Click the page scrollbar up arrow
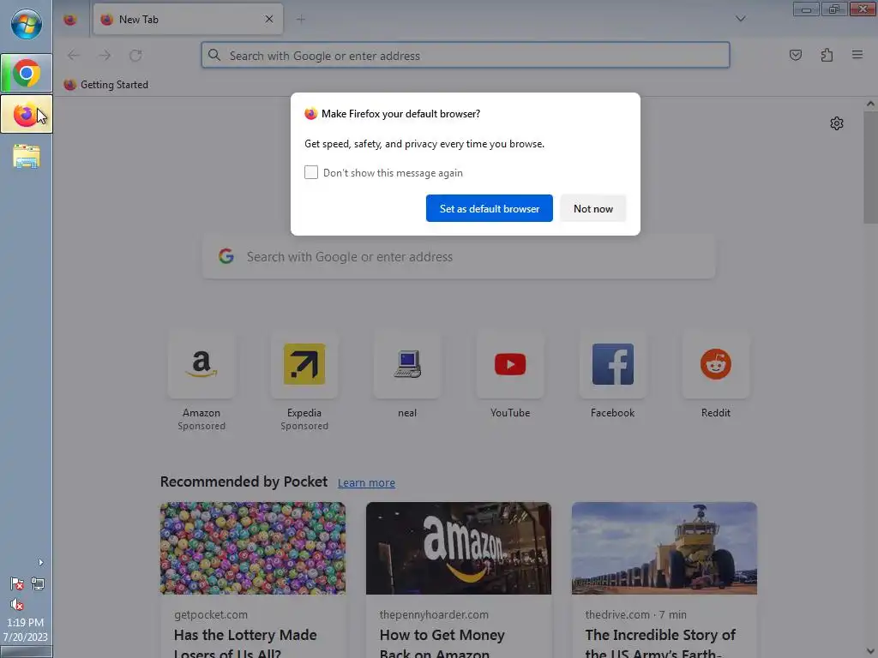The image size is (878, 658). [x=870, y=104]
